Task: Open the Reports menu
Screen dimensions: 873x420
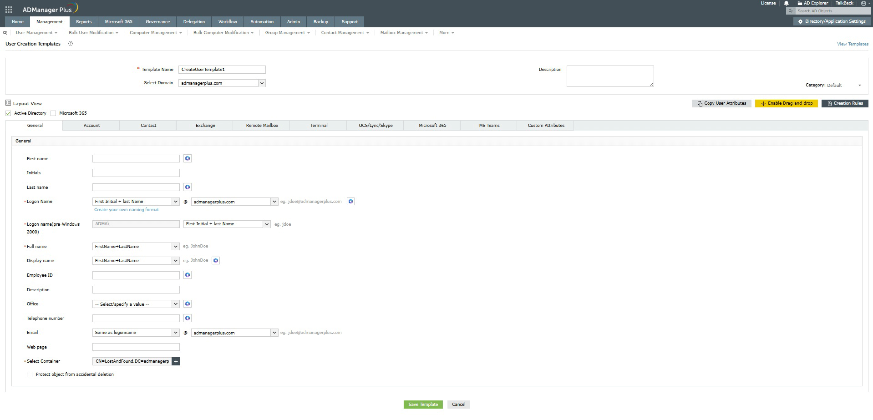Action: (x=83, y=21)
